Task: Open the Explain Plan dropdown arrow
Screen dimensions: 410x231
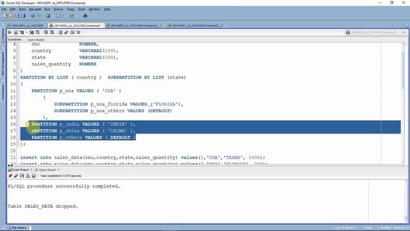Action: [x=27, y=33]
